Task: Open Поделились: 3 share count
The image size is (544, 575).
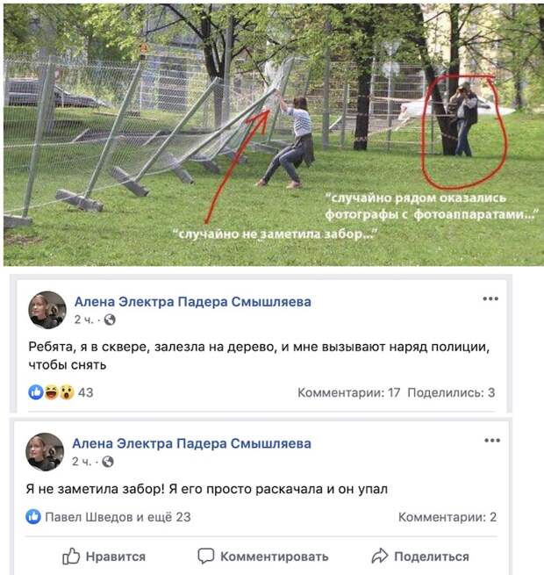Action: tap(451, 392)
